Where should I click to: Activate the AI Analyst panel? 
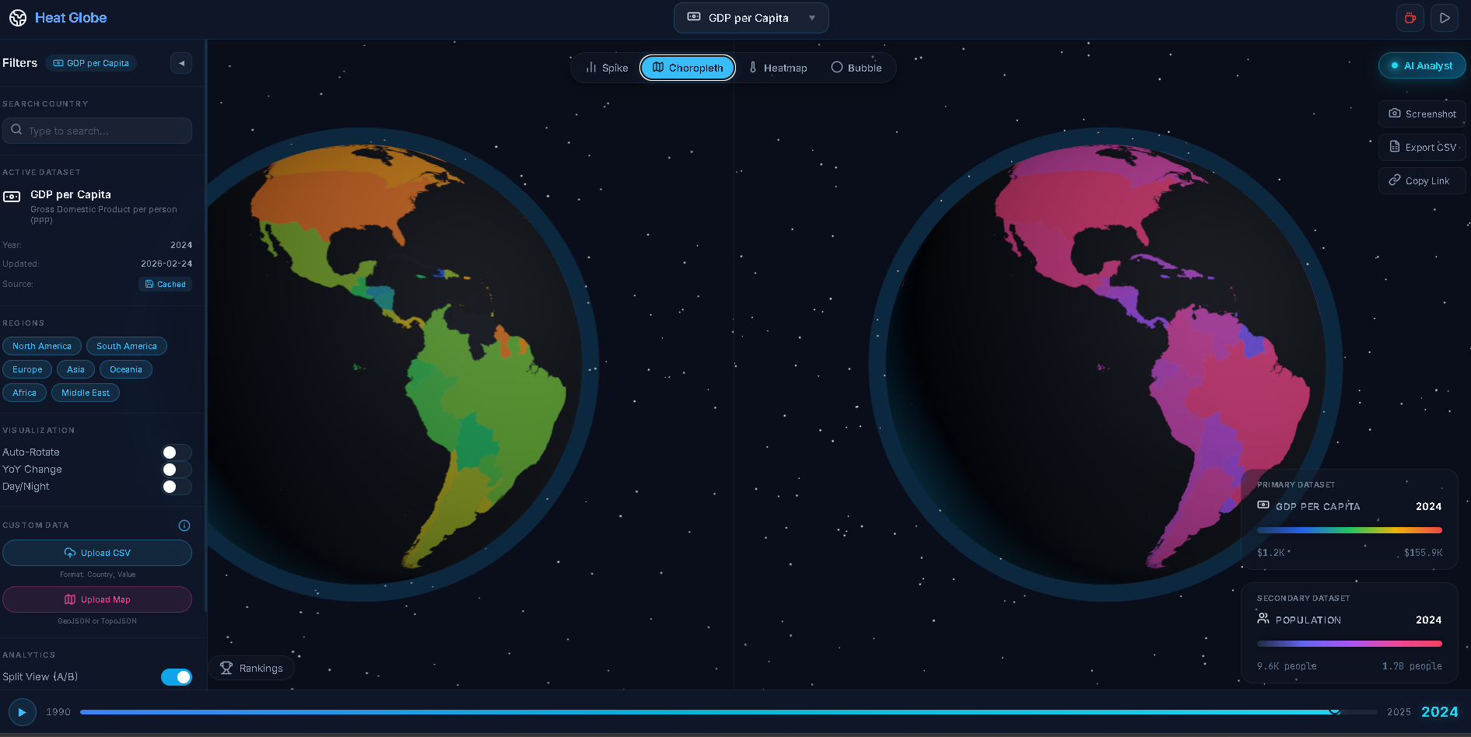[x=1421, y=65]
